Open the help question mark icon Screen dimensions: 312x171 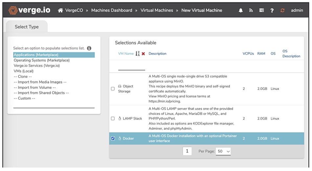click(x=272, y=11)
